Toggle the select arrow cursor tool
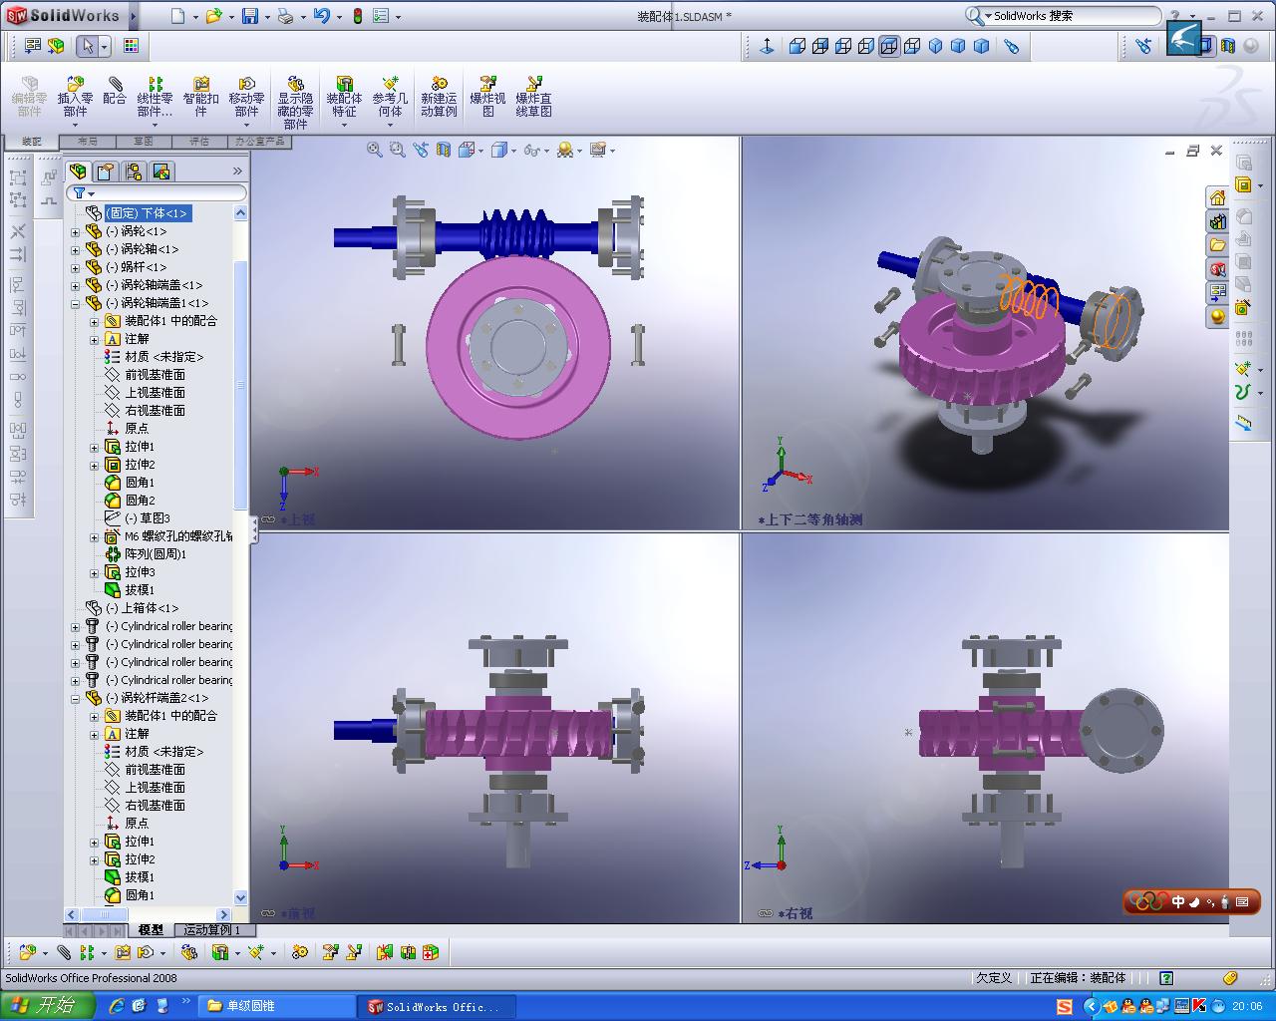This screenshot has height=1021, width=1276. (x=88, y=46)
